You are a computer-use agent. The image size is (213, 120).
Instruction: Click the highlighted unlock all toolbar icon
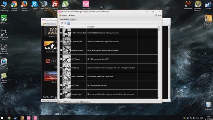pyautogui.click(x=69, y=23)
